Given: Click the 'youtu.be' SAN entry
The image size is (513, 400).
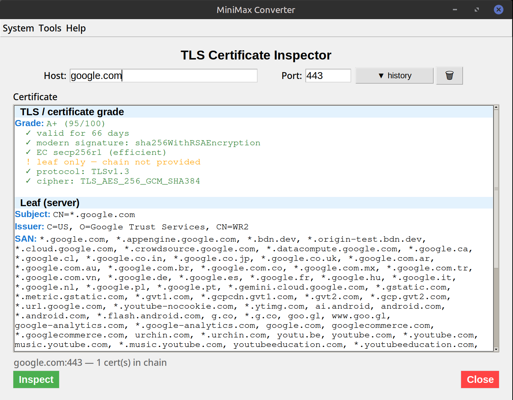Looking at the screenshot, I should [299, 335].
